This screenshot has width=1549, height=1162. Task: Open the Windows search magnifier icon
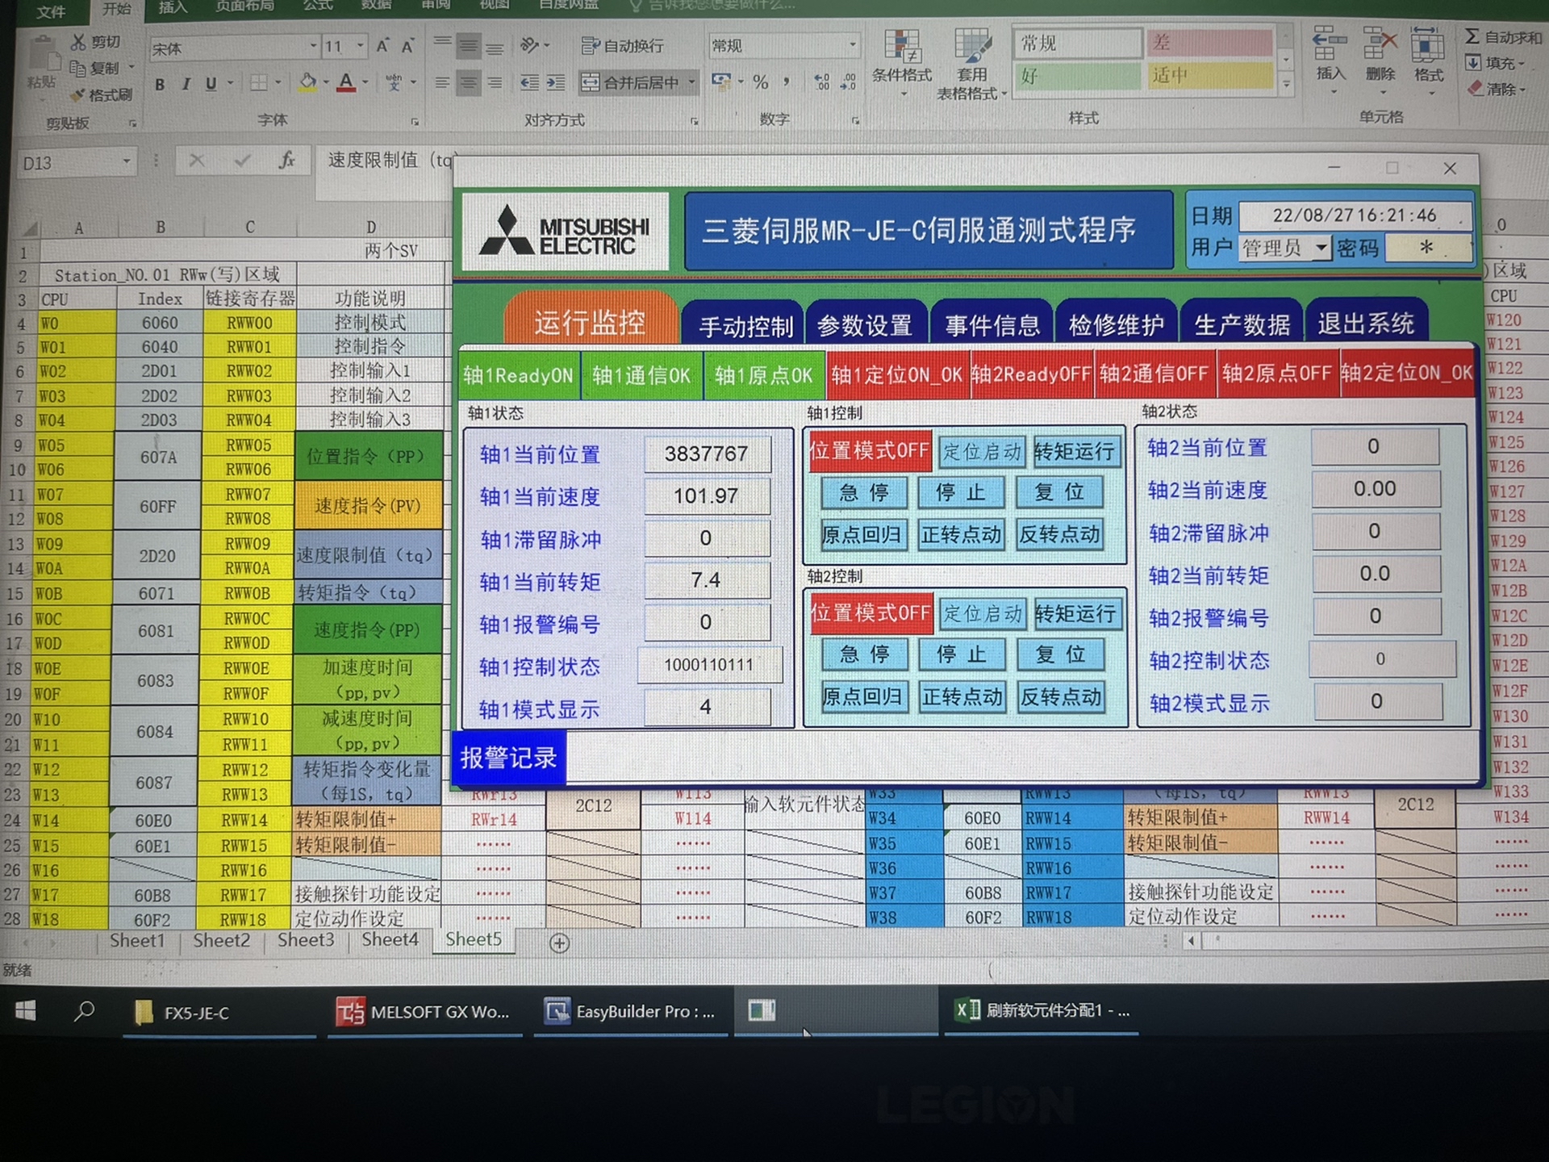click(84, 1011)
